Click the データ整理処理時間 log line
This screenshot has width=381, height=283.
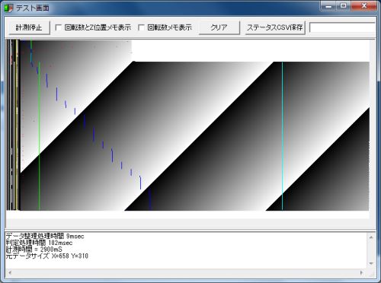[x=45, y=236]
